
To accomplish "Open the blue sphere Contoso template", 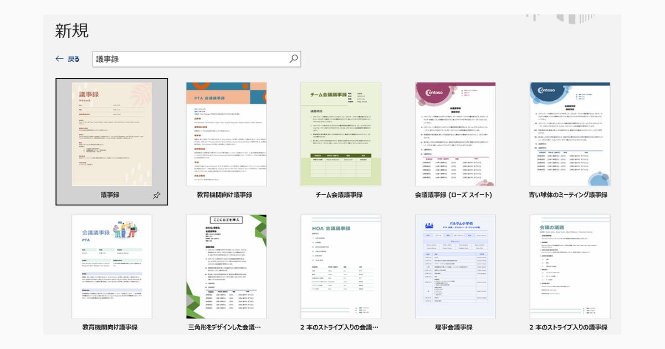I will [570, 134].
